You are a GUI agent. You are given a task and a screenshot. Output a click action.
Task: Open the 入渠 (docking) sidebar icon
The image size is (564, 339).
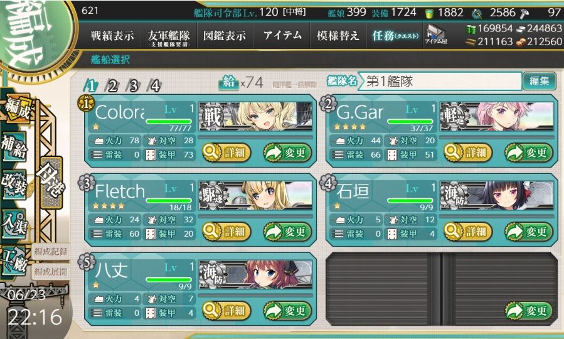click(14, 224)
